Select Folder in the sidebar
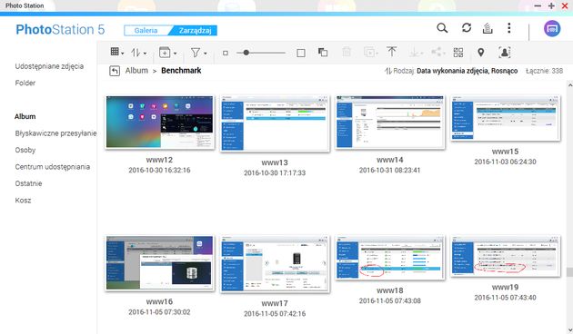 click(25, 83)
